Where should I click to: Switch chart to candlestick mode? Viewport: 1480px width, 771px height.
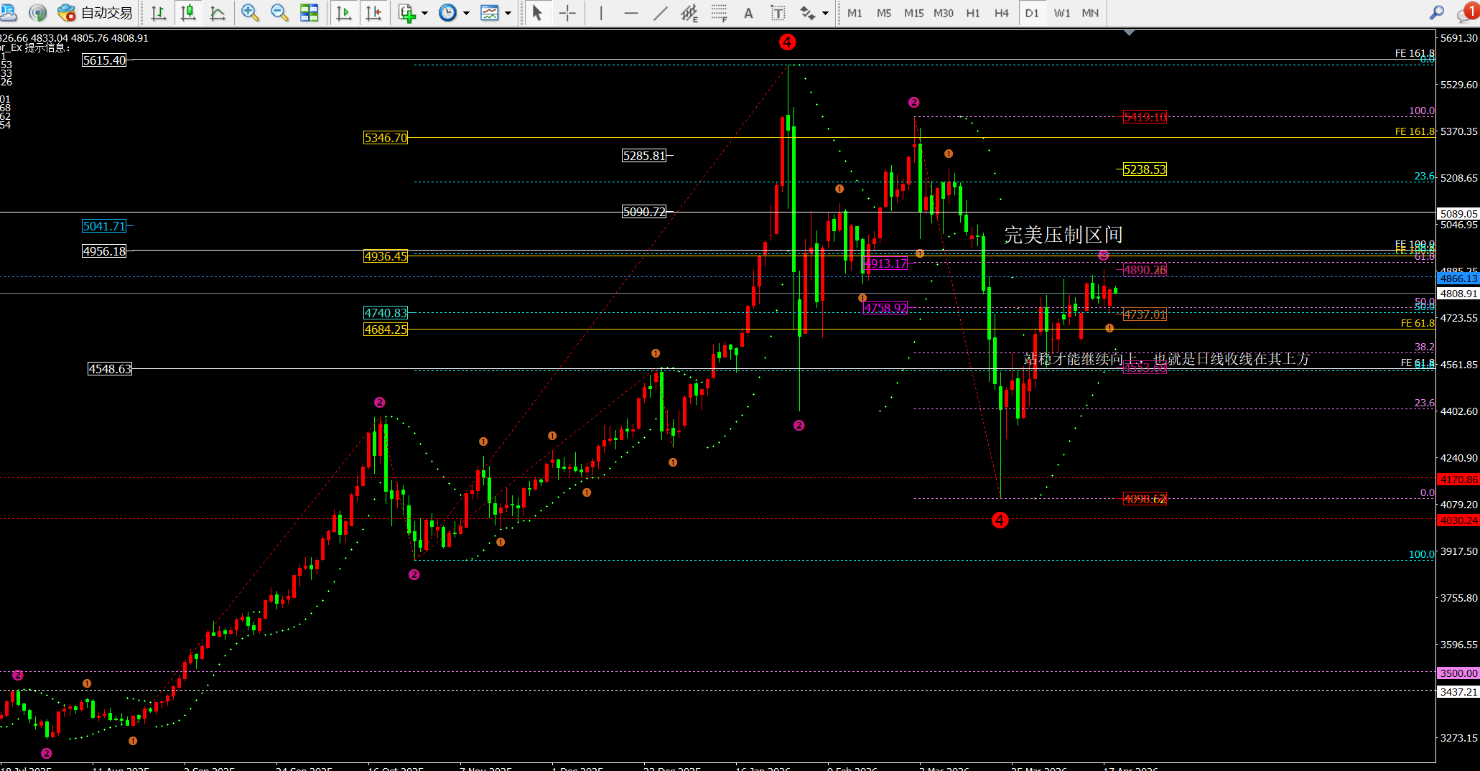click(188, 13)
